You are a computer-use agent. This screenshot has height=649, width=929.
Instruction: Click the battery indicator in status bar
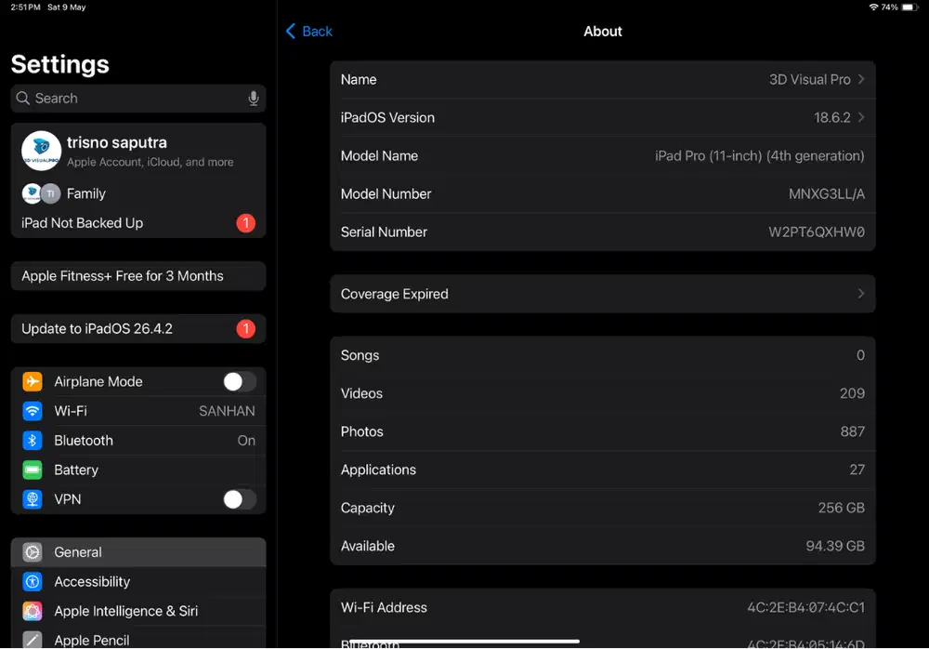click(x=909, y=7)
